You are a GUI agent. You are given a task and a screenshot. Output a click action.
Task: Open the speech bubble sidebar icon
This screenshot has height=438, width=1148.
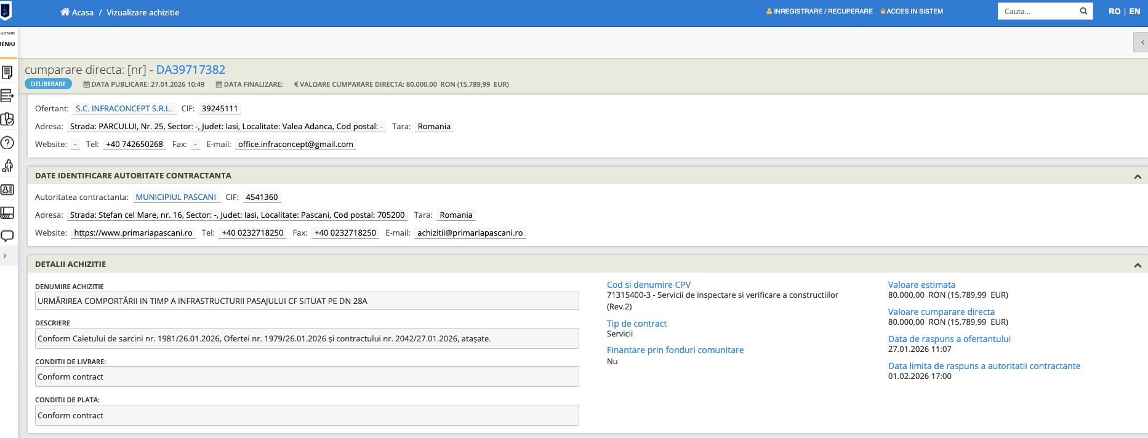tap(7, 236)
